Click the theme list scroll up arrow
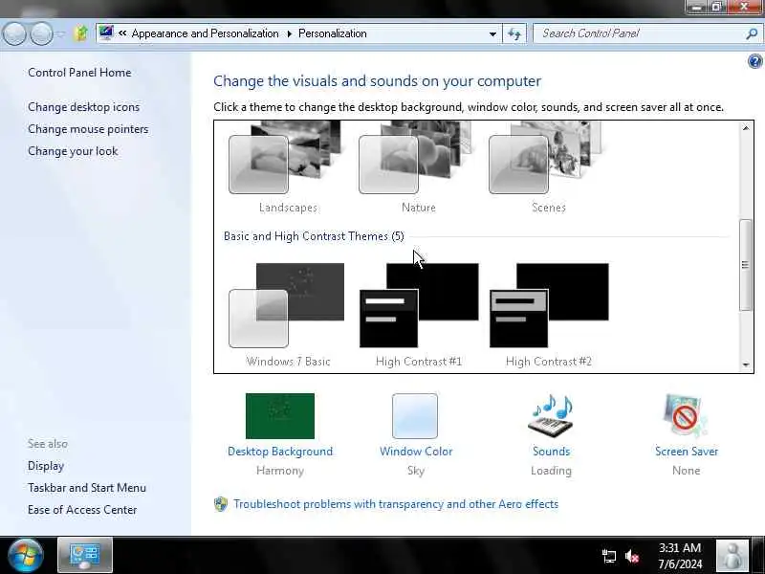The height and width of the screenshot is (574, 765). tap(746, 128)
